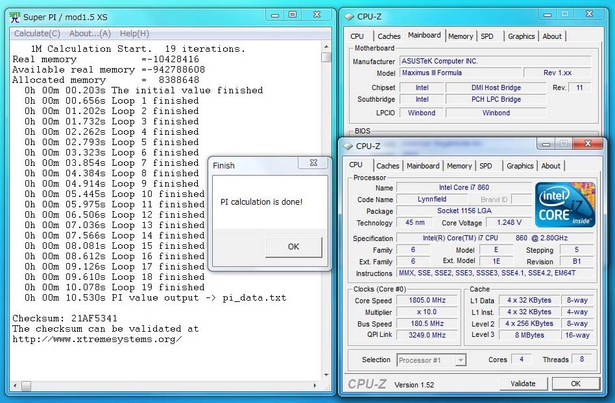Click the back CPU-Z window title icon
This screenshot has width=615, height=403.
tap(348, 17)
